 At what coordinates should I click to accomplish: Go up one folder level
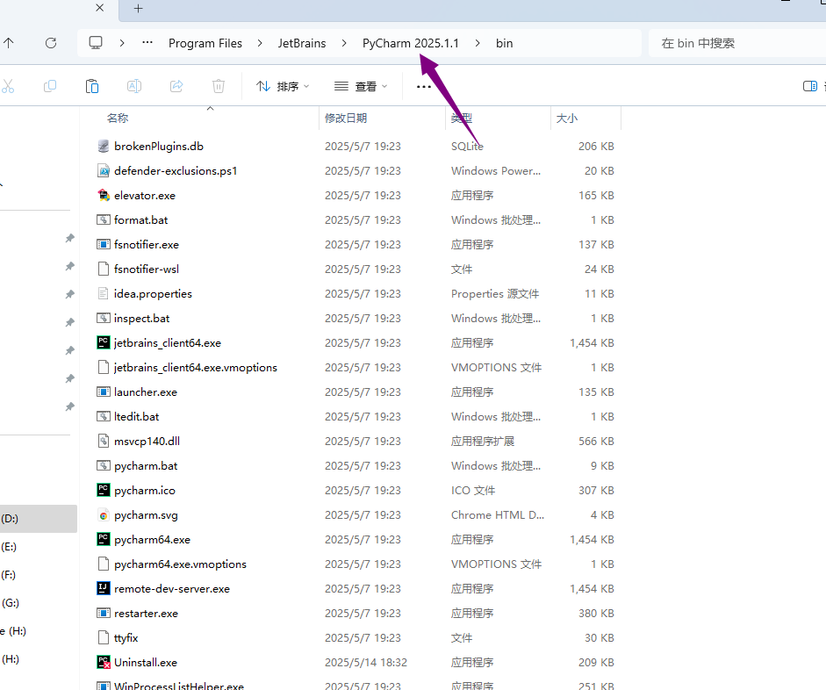pos(9,43)
